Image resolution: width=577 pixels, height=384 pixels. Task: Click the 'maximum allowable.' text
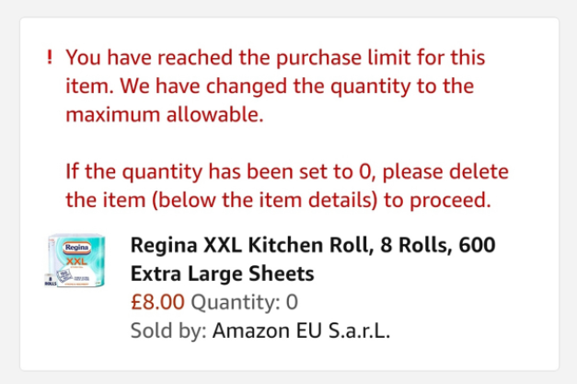point(164,117)
